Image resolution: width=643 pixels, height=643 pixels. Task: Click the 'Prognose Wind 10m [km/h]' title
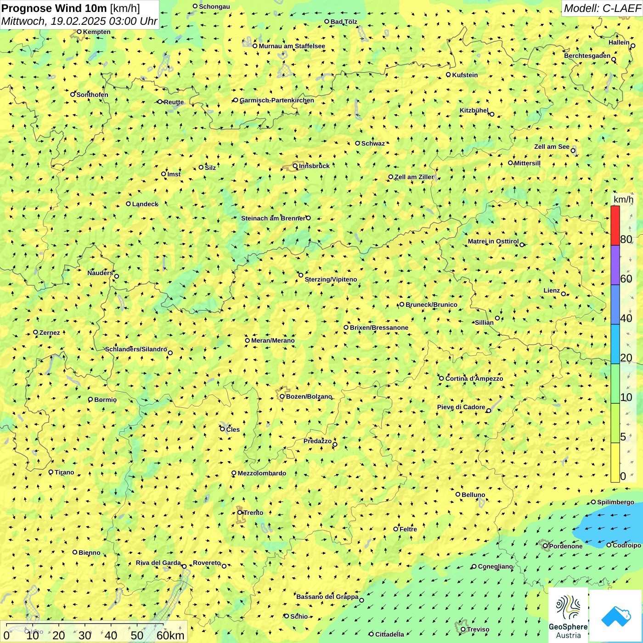tap(71, 8)
